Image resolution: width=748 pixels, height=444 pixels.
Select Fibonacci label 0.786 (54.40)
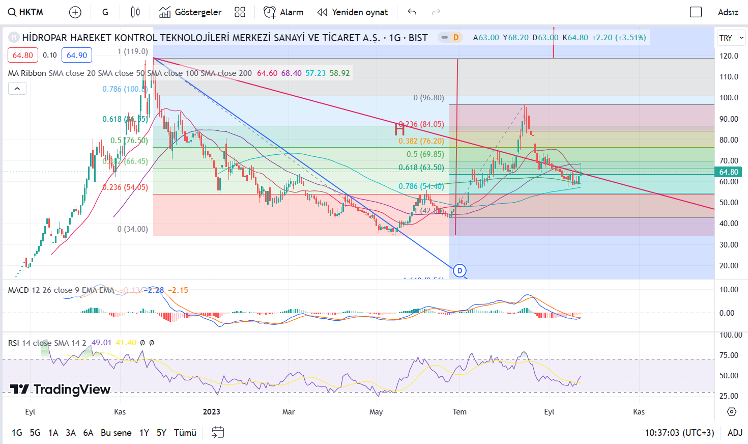421,186
